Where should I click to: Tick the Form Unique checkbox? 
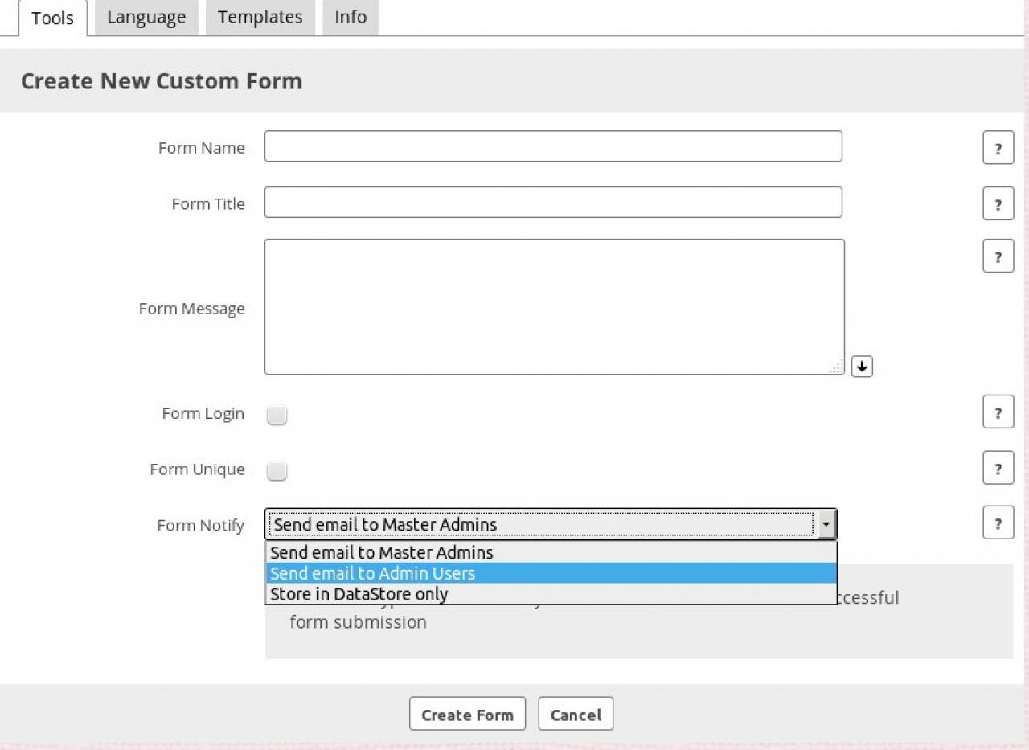pyautogui.click(x=277, y=471)
